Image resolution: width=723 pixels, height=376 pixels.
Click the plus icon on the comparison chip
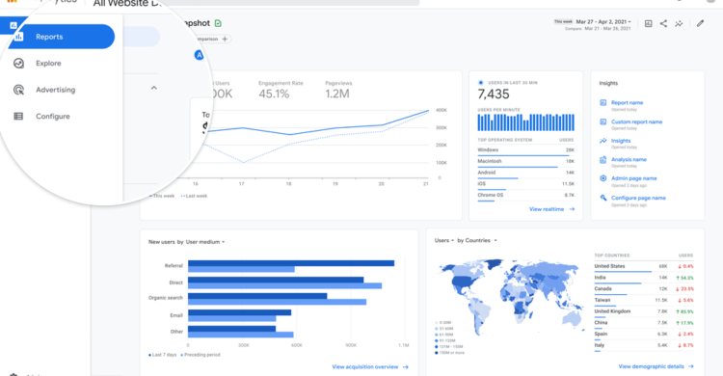[225, 40]
